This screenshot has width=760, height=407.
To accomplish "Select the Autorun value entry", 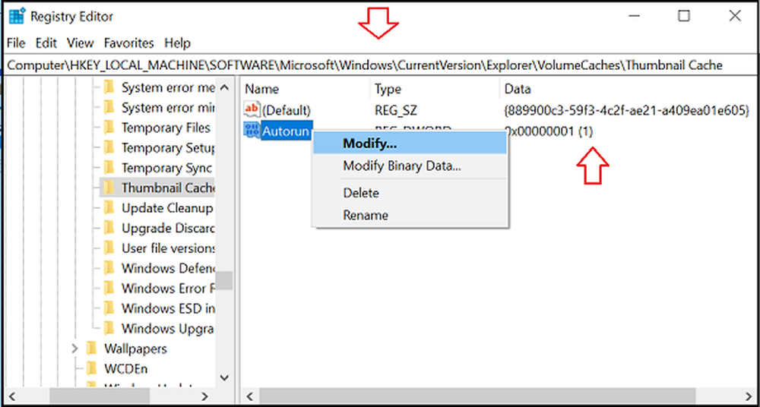I will [285, 131].
